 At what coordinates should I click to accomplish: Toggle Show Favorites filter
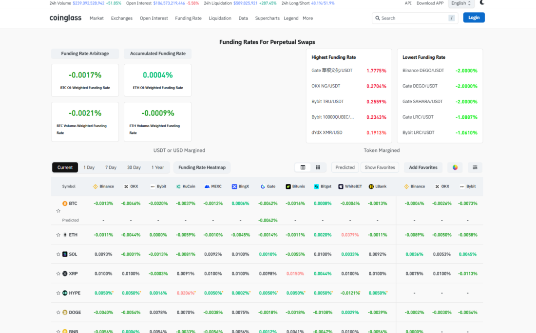point(380,167)
